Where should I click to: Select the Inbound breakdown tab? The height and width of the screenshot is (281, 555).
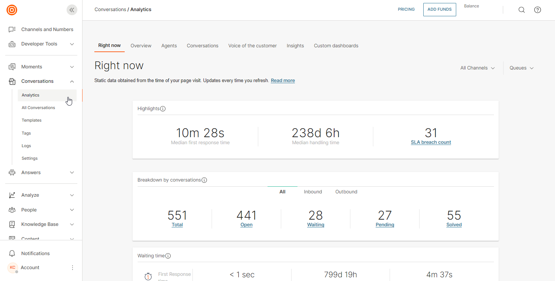(313, 192)
